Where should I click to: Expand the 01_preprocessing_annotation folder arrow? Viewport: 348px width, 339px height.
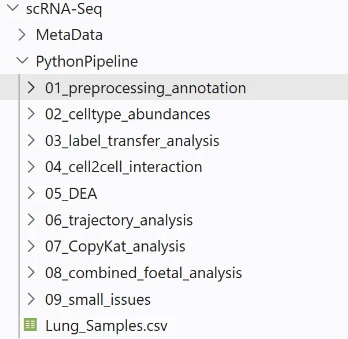[x=32, y=88]
